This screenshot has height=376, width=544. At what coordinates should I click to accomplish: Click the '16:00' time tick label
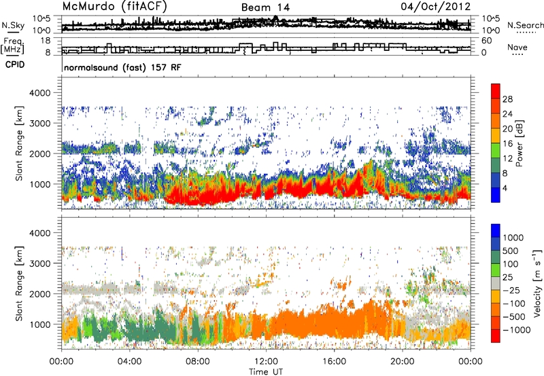coord(334,362)
